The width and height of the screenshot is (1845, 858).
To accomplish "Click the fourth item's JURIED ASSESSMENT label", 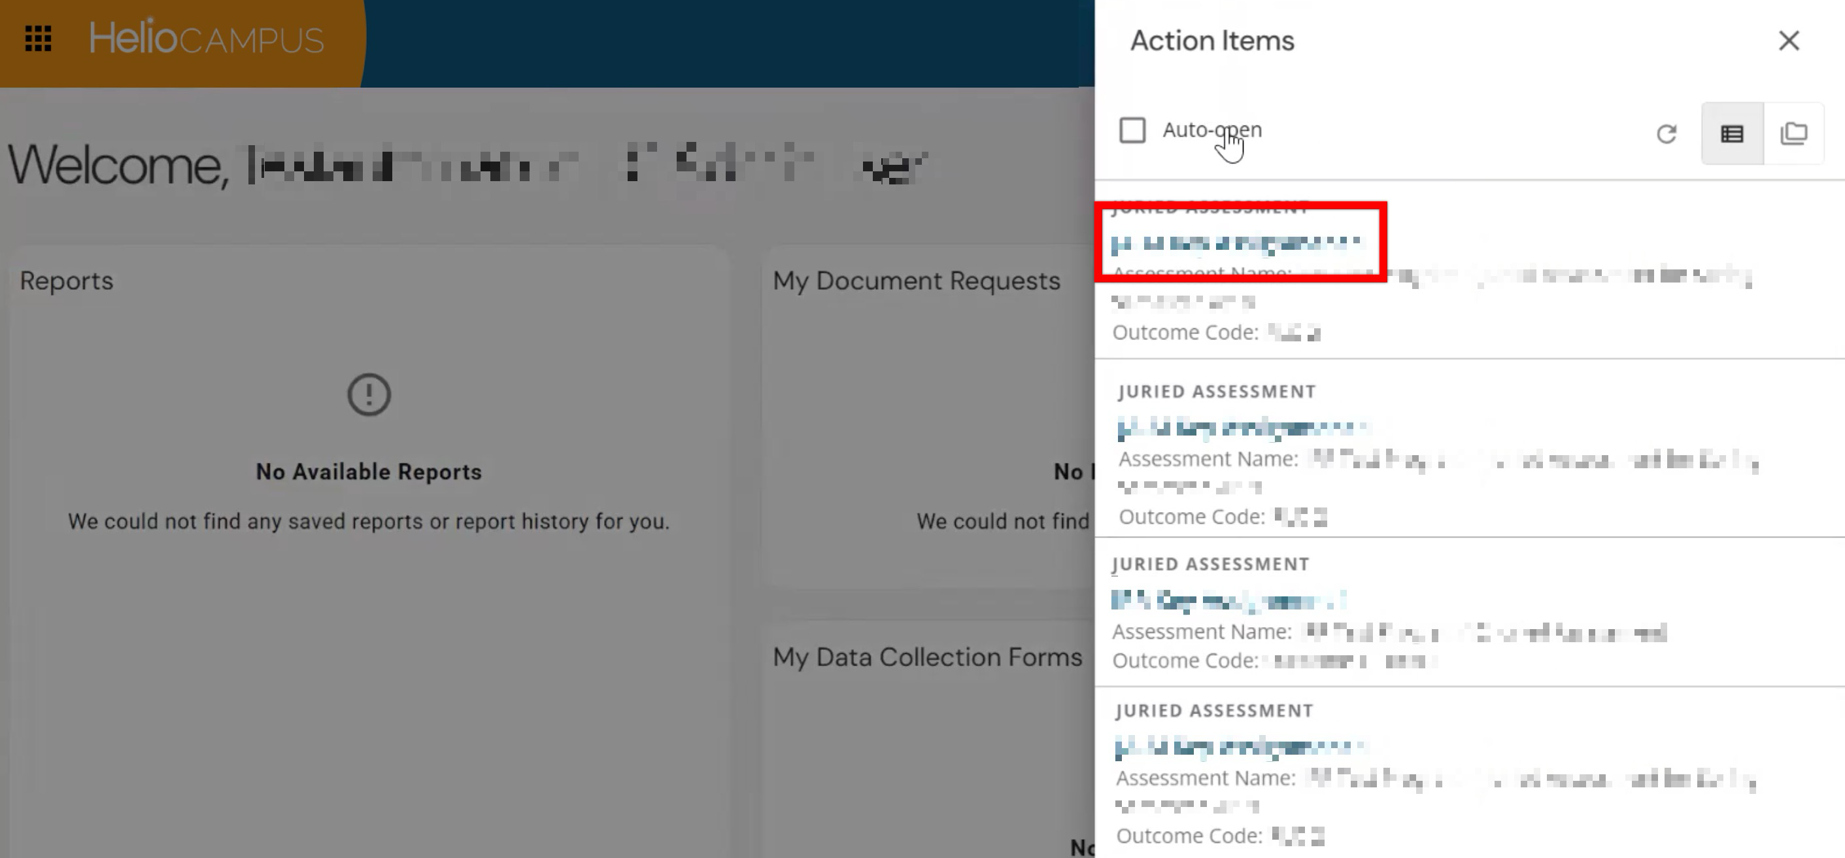I will (1214, 710).
